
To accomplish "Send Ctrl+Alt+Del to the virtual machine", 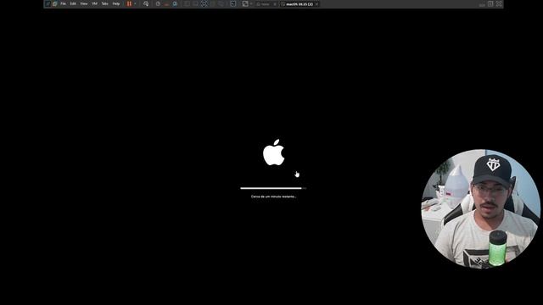I will pyautogui.click(x=146, y=3).
